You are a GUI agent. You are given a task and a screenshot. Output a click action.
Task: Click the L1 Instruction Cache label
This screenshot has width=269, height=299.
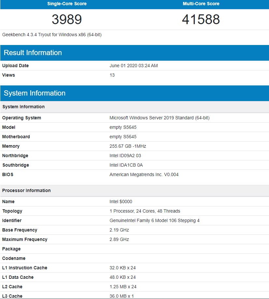click(24, 268)
